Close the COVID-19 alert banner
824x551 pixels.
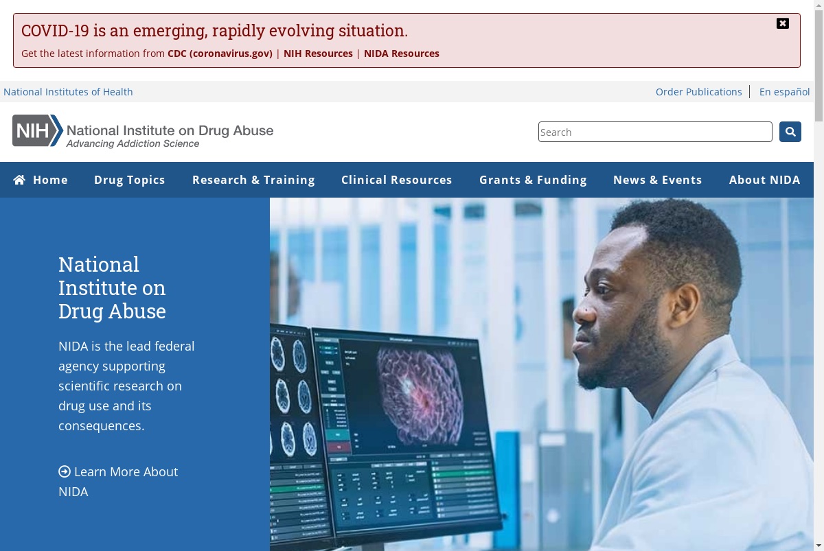(782, 23)
